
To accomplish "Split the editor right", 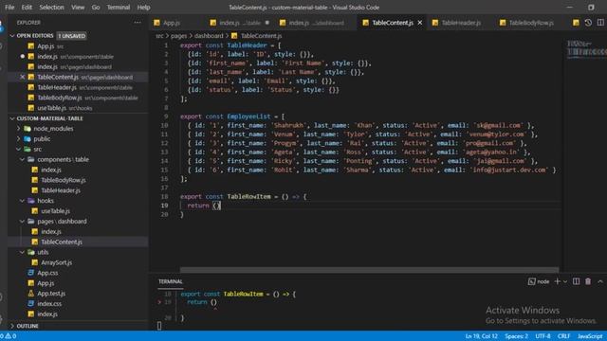I will [600, 23].
